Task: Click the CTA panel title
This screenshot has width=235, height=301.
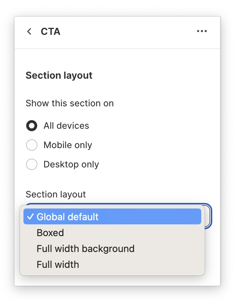Action: click(x=51, y=31)
